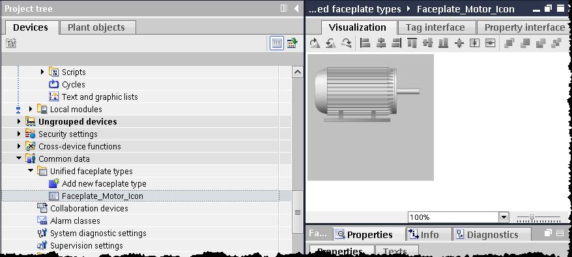This screenshot has height=257, width=572.
Task: Expand the Scripts tree node
Action: [x=42, y=72]
